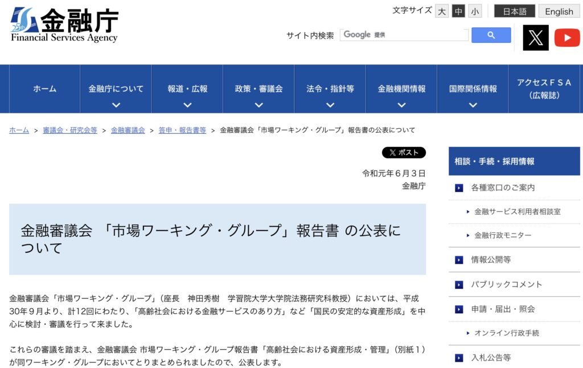The height and width of the screenshot is (368, 583).
Task: Open 法令・指針等 navigation item
Action: coord(330,89)
